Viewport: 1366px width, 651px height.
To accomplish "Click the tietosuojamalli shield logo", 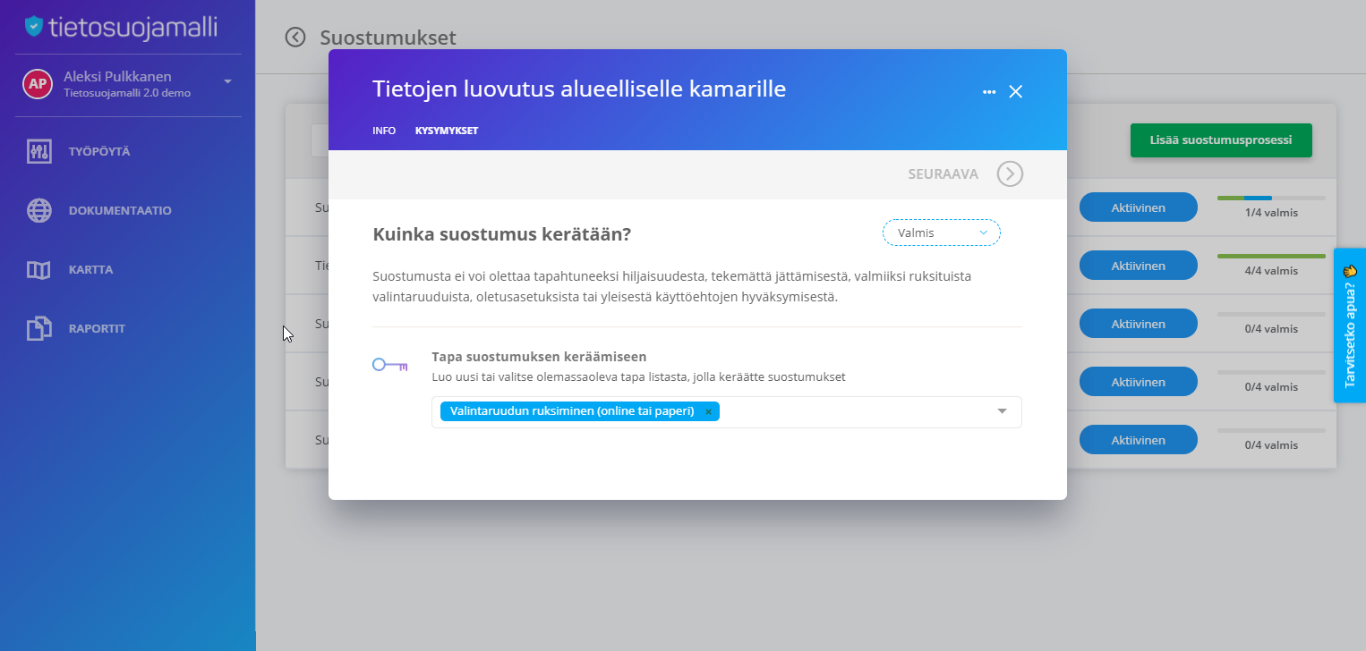I will pyautogui.click(x=34, y=26).
